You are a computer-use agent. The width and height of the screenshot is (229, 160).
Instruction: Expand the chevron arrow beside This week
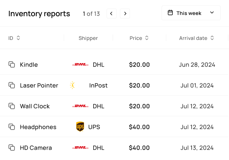point(212,12)
